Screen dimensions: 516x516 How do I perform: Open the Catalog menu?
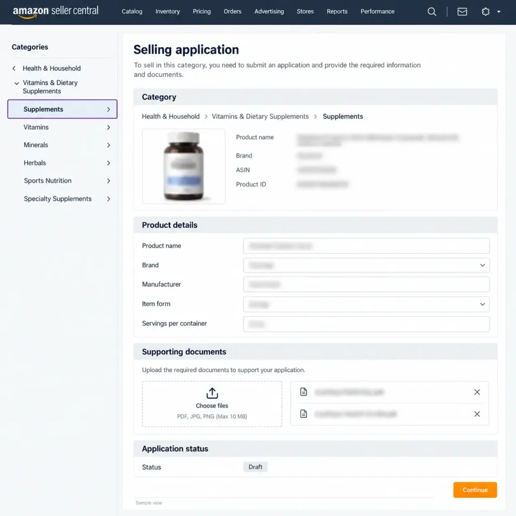(132, 12)
